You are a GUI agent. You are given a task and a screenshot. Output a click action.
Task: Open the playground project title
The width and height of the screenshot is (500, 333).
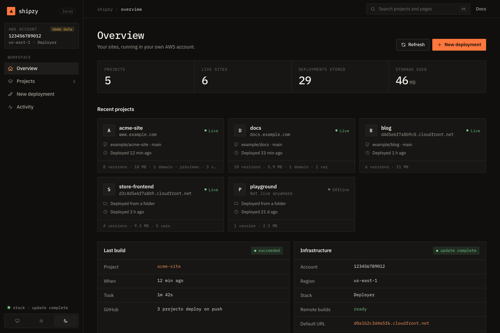(x=264, y=187)
